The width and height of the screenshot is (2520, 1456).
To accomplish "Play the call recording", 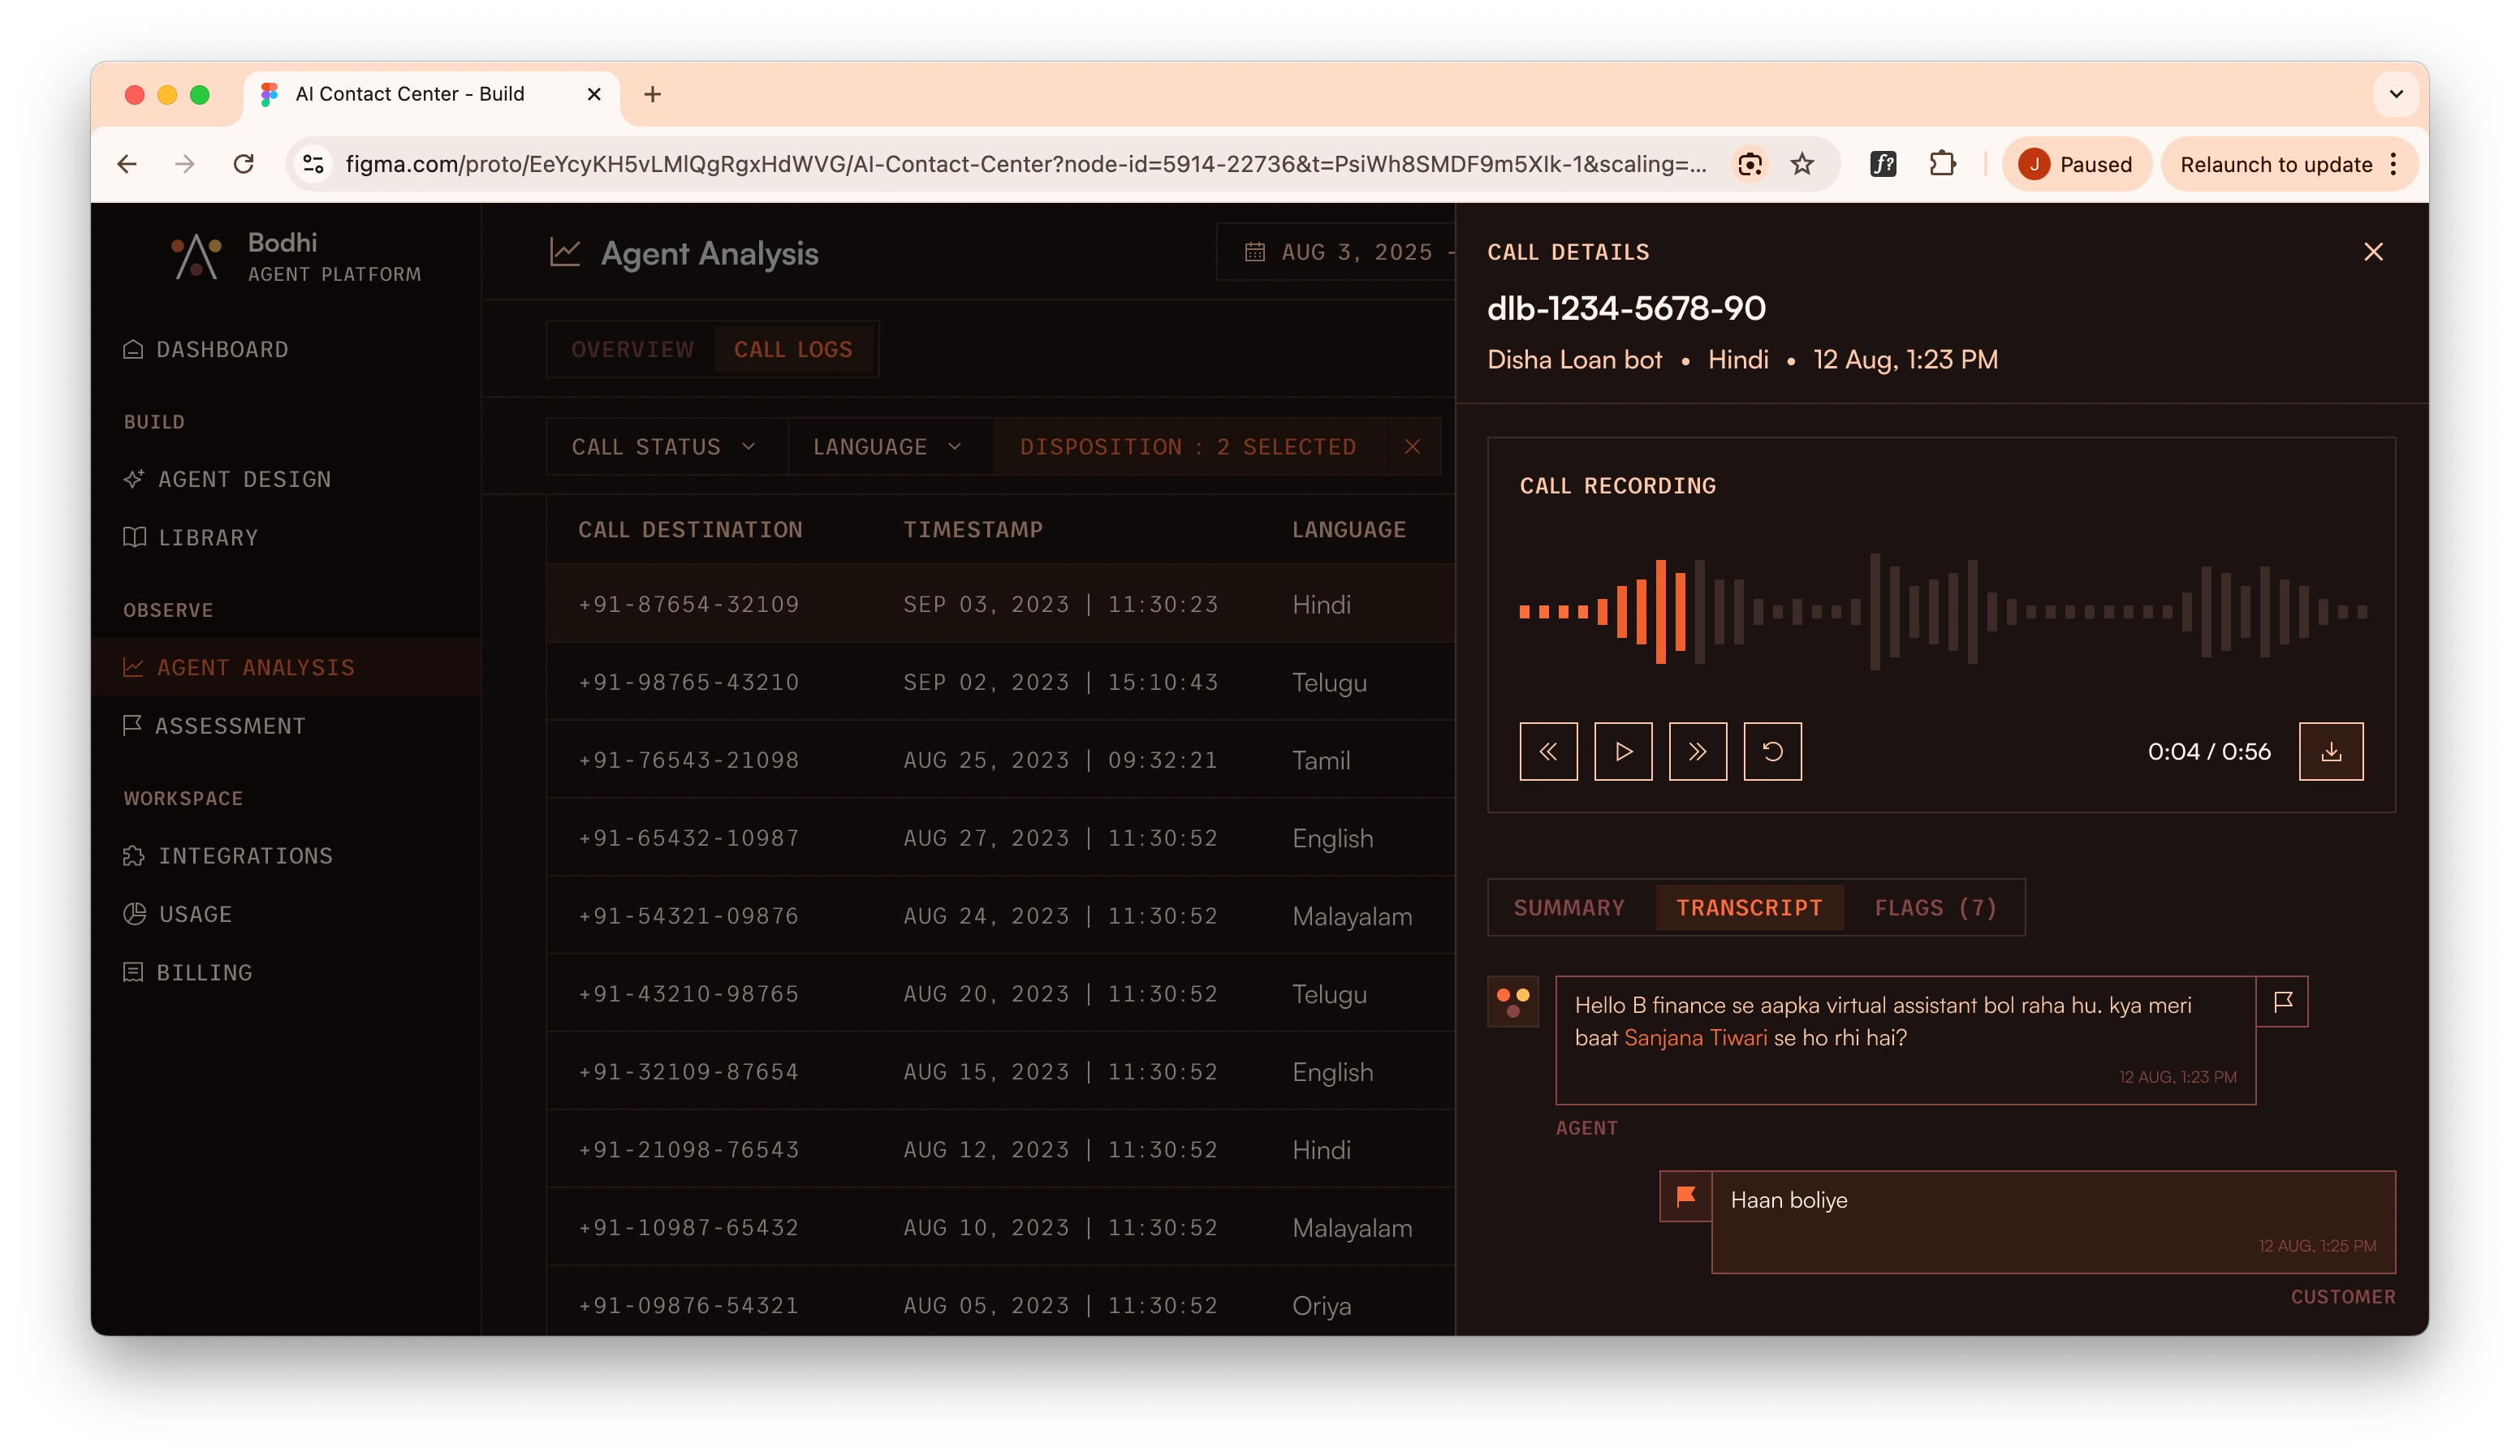I will coord(1622,751).
